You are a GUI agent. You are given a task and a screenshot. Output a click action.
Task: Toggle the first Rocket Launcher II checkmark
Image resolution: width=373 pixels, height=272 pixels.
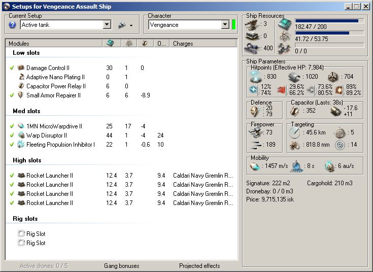pos(12,176)
